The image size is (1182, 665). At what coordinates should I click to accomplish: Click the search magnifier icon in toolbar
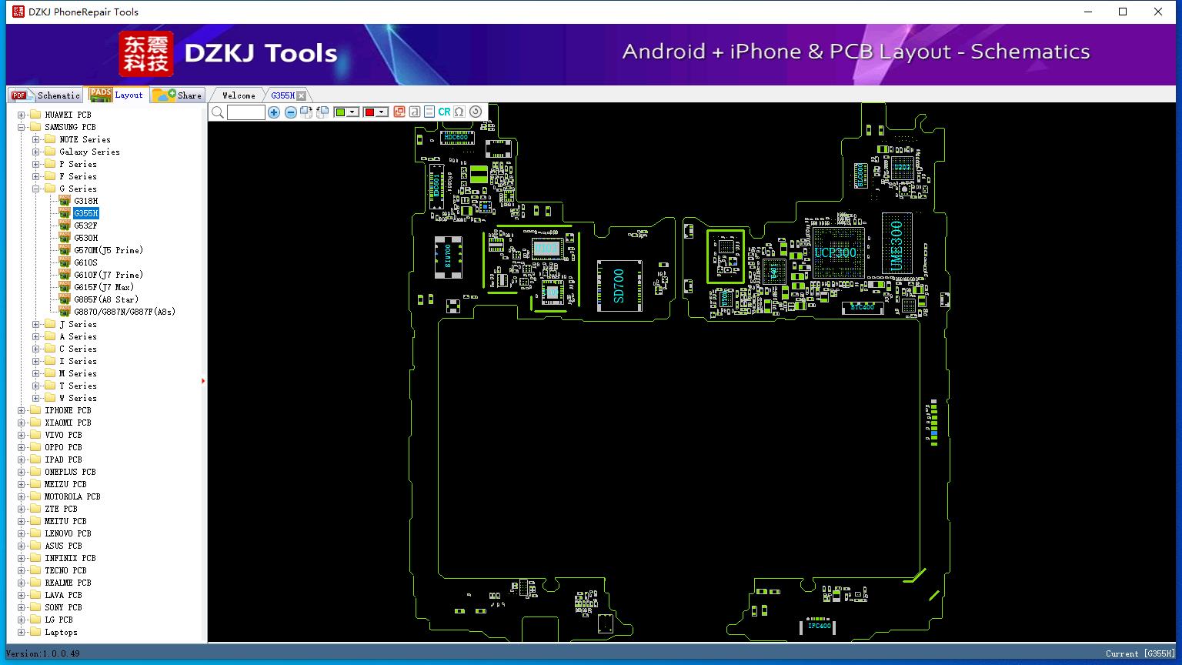[218, 112]
